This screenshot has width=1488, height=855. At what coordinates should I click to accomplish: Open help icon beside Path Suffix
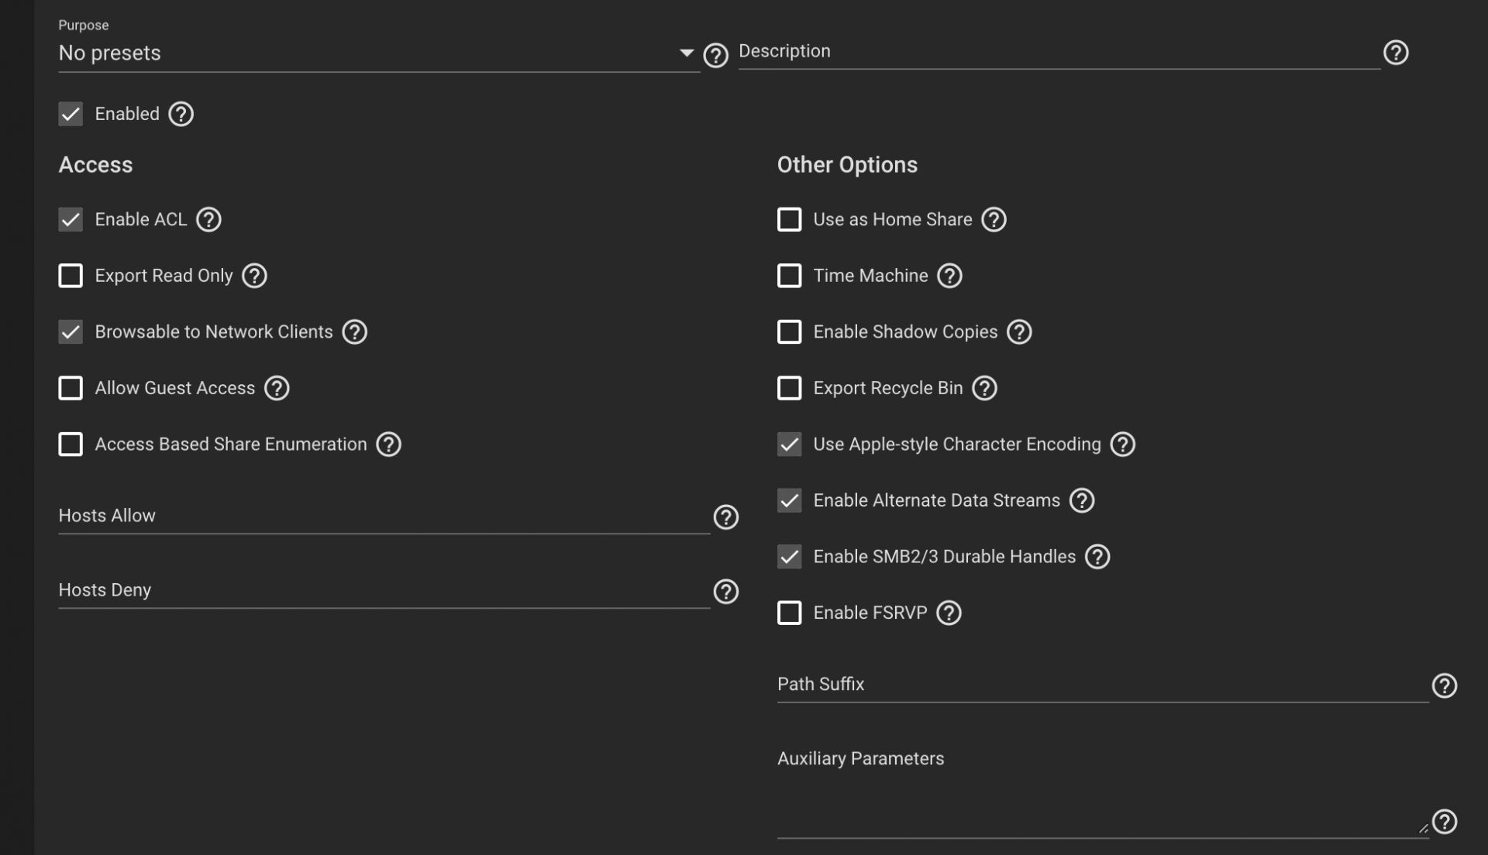(1445, 686)
